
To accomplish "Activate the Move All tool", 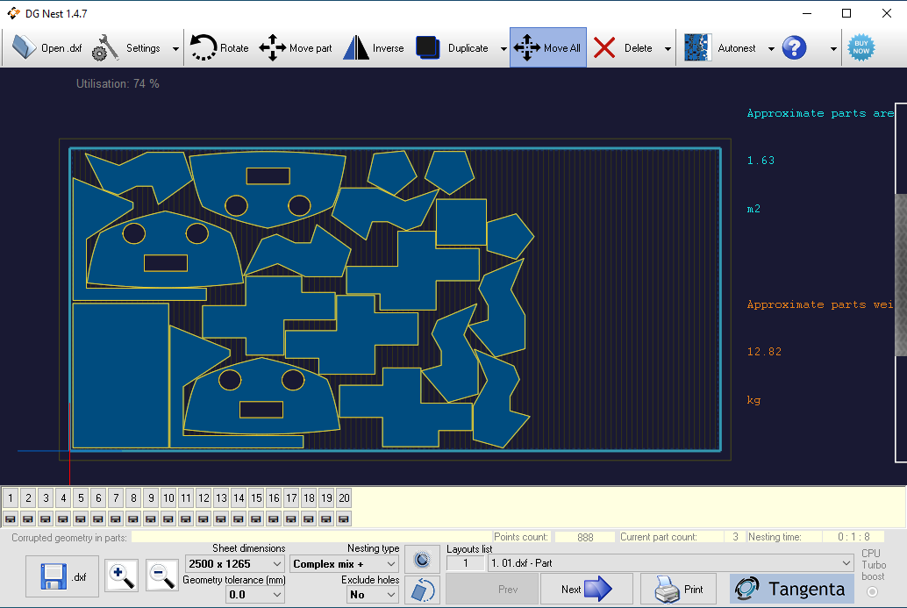I will (547, 47).
